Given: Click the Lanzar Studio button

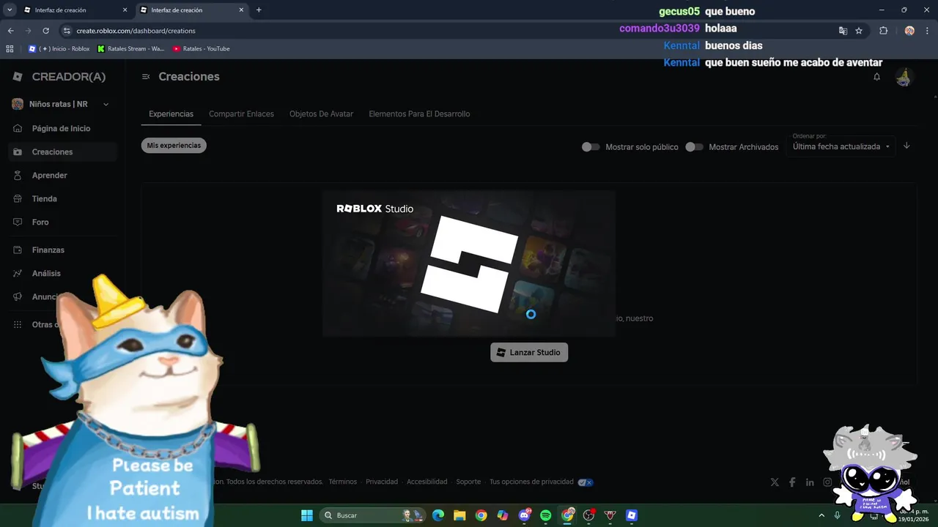Looking at the screenshot, I should tap(529, 352).
